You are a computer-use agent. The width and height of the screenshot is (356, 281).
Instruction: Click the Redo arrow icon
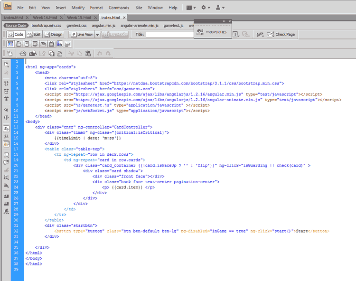pyautogui.click(x=108, y=53)
